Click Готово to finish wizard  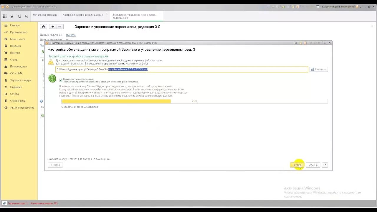click(x=297, y=165)
